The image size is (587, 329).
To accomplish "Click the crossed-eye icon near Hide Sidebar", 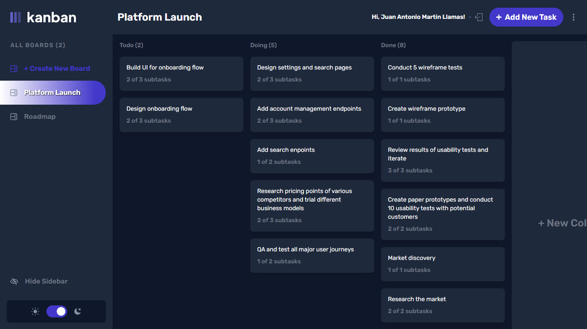I will (14, 281).
